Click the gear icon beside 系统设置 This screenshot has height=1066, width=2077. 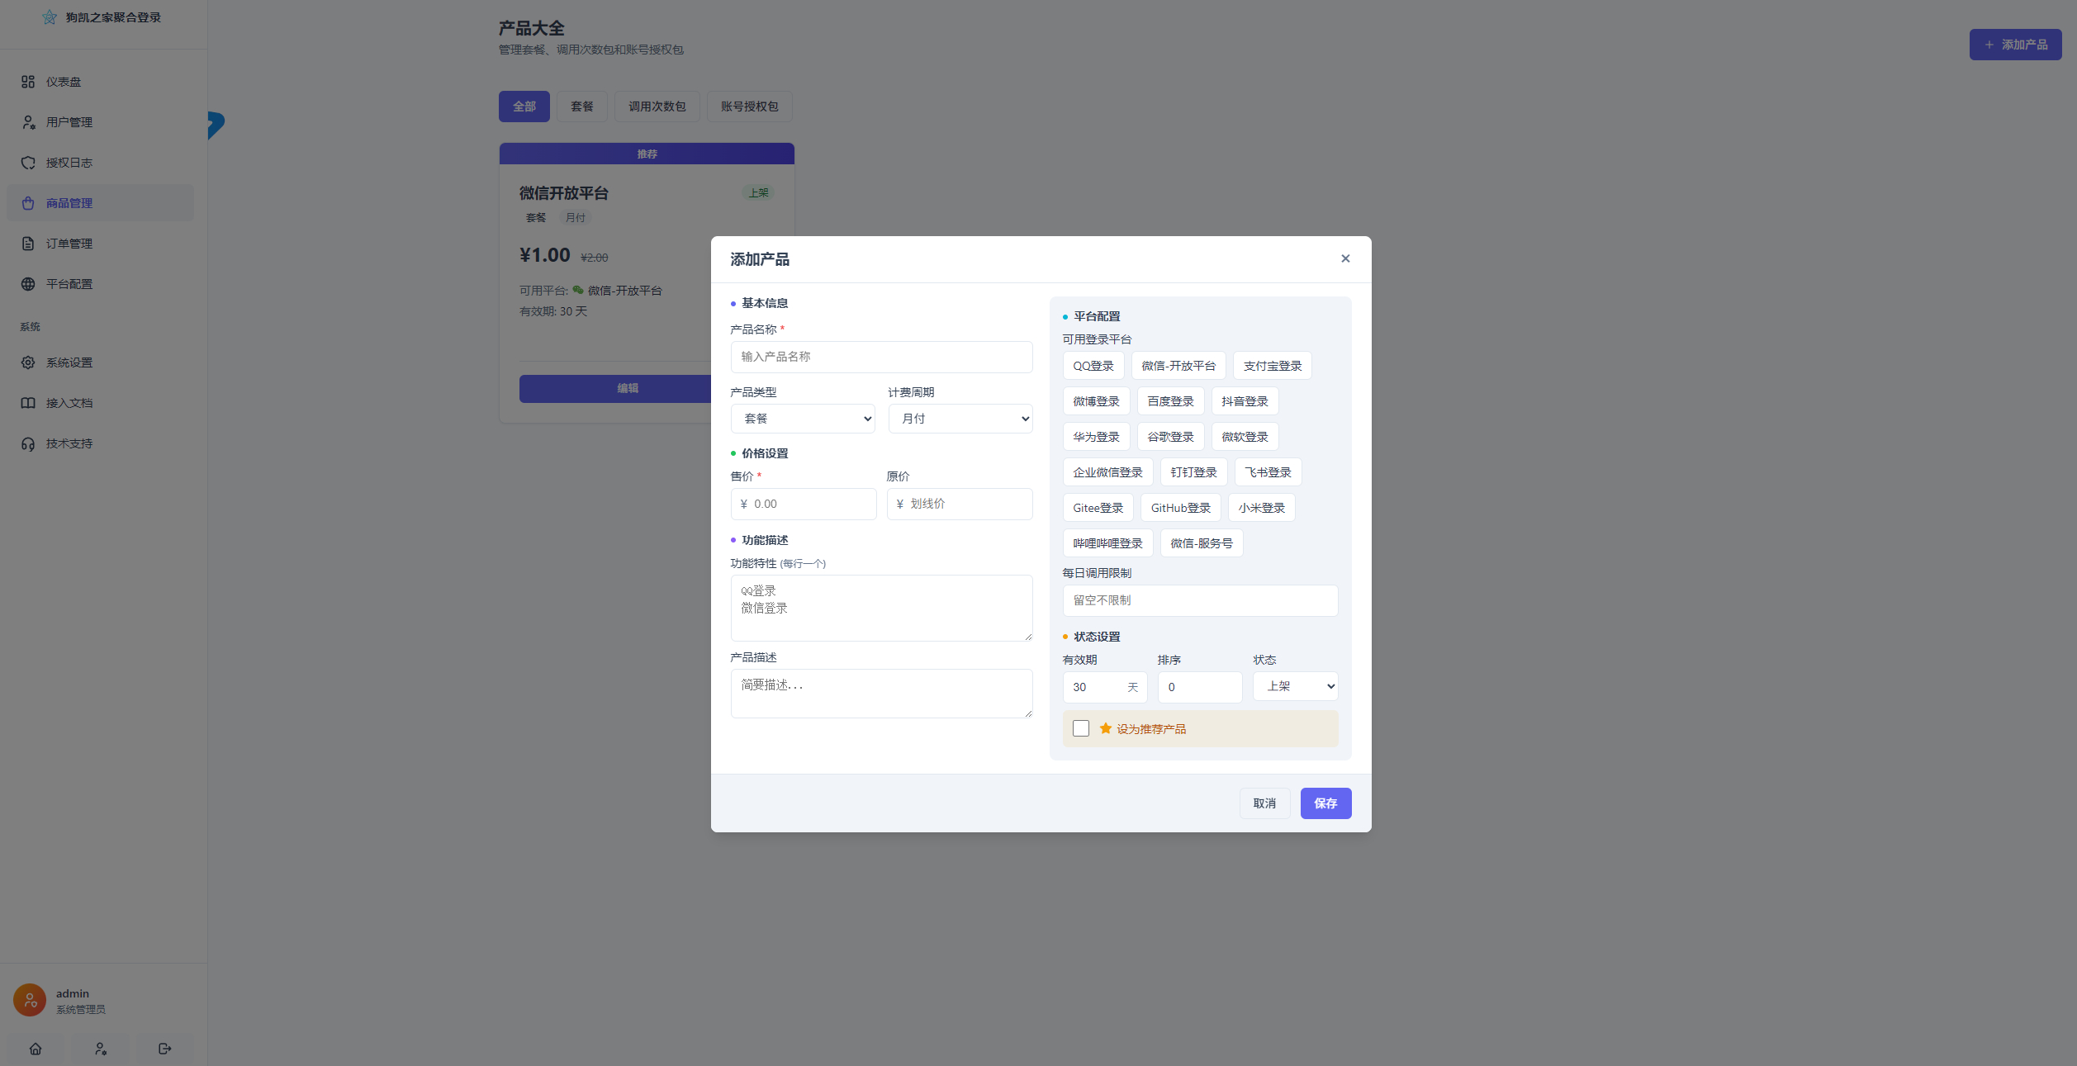coord(28,362)
